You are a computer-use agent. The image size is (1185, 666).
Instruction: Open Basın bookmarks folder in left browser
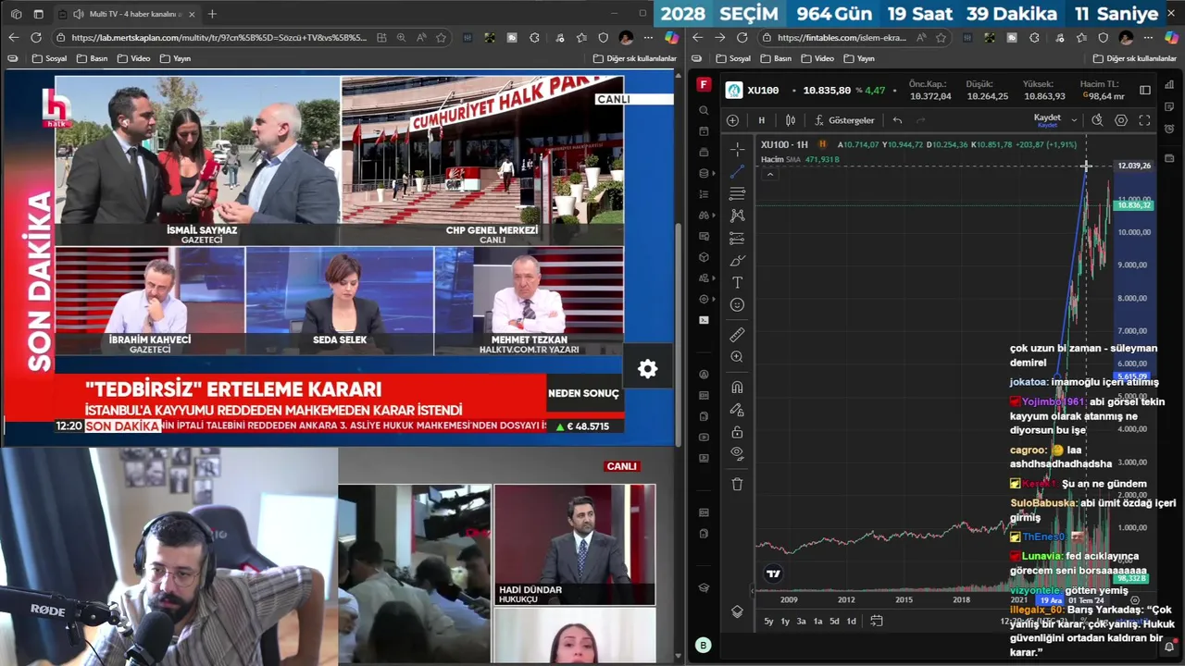tap(93, 58)
